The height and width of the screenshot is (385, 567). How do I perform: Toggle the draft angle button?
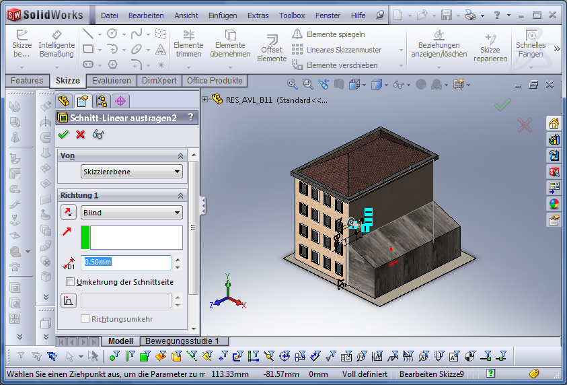coord(69,301)
